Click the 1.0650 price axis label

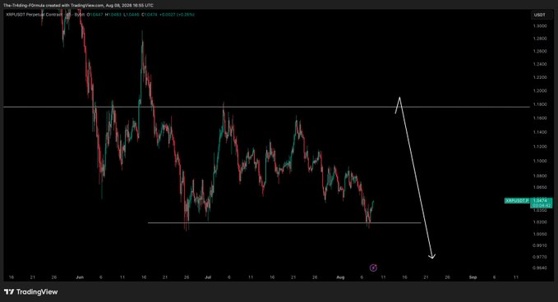(x=540, y=187)
